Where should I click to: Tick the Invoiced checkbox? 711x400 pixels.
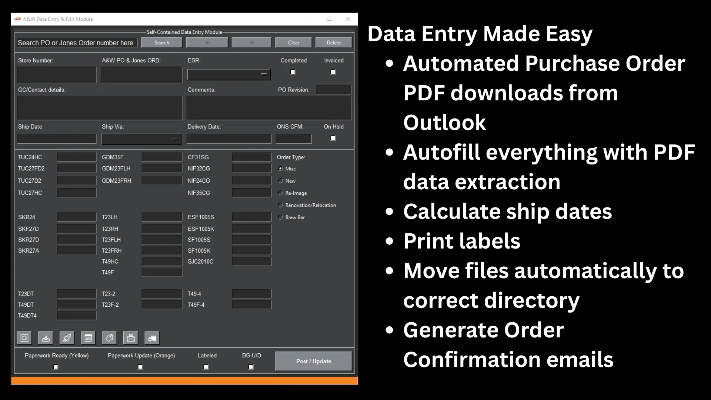click(333, 72)
